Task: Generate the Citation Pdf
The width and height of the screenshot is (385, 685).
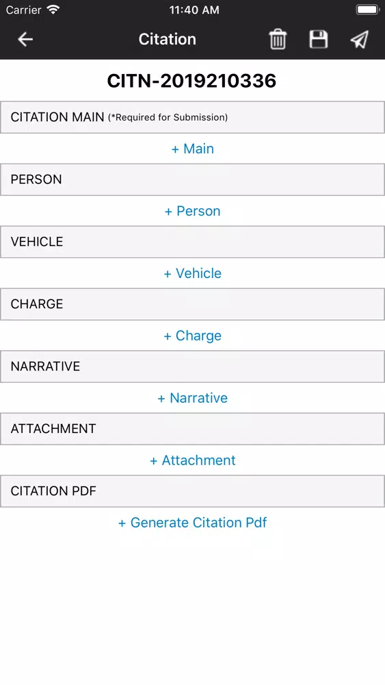Action: [x=192, y=523]
